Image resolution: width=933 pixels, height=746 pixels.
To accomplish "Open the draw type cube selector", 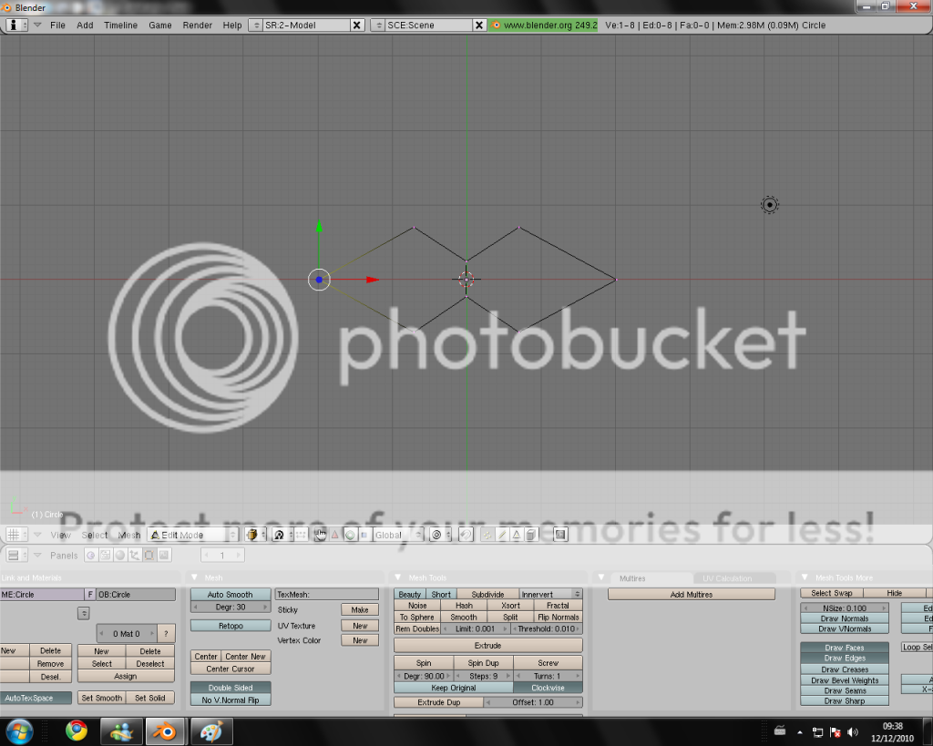I will tap(255, 535).
